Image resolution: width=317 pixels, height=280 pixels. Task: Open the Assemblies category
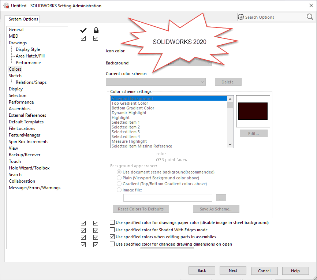click(x=20, y=109)
